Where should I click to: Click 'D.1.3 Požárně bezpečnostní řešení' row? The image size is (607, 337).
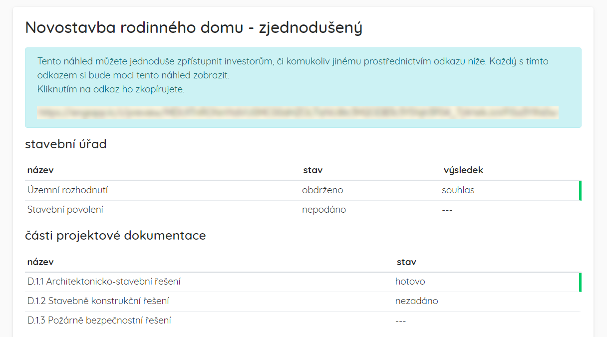pyautogui.click(x=303, y=321)
